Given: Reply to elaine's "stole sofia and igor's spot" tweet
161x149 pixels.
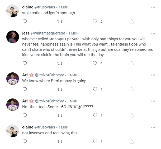Looking at the screenshot, I should 25,21.
